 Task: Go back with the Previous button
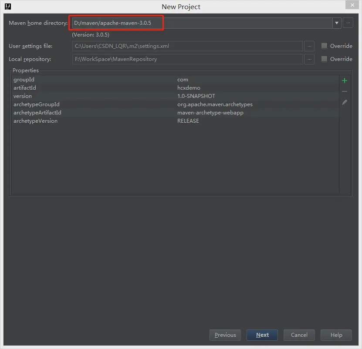coord(225,335)
